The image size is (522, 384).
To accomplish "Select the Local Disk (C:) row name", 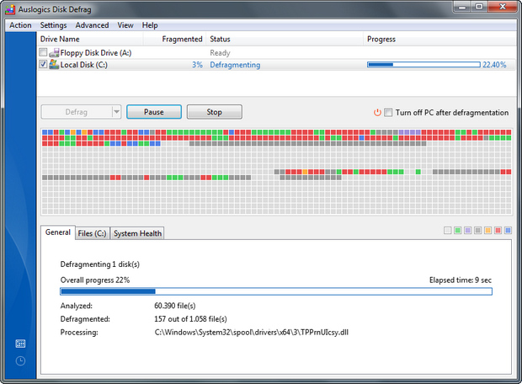I will [84, 65].
